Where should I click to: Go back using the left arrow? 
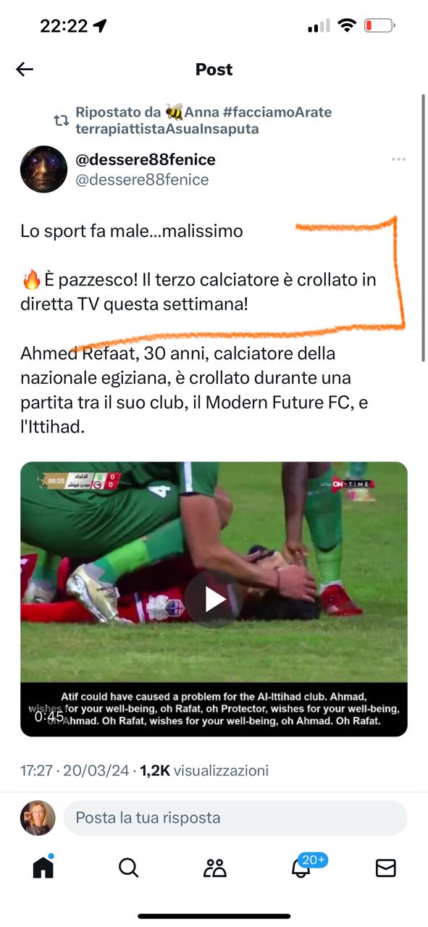[x=25, y=70]
